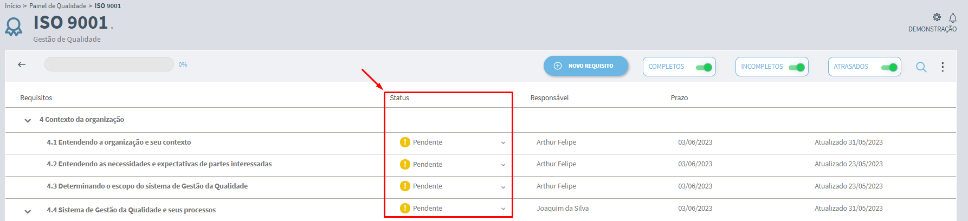Open status dropdown for requirement 4.1
968x221 pixels.
coord(503,143)
